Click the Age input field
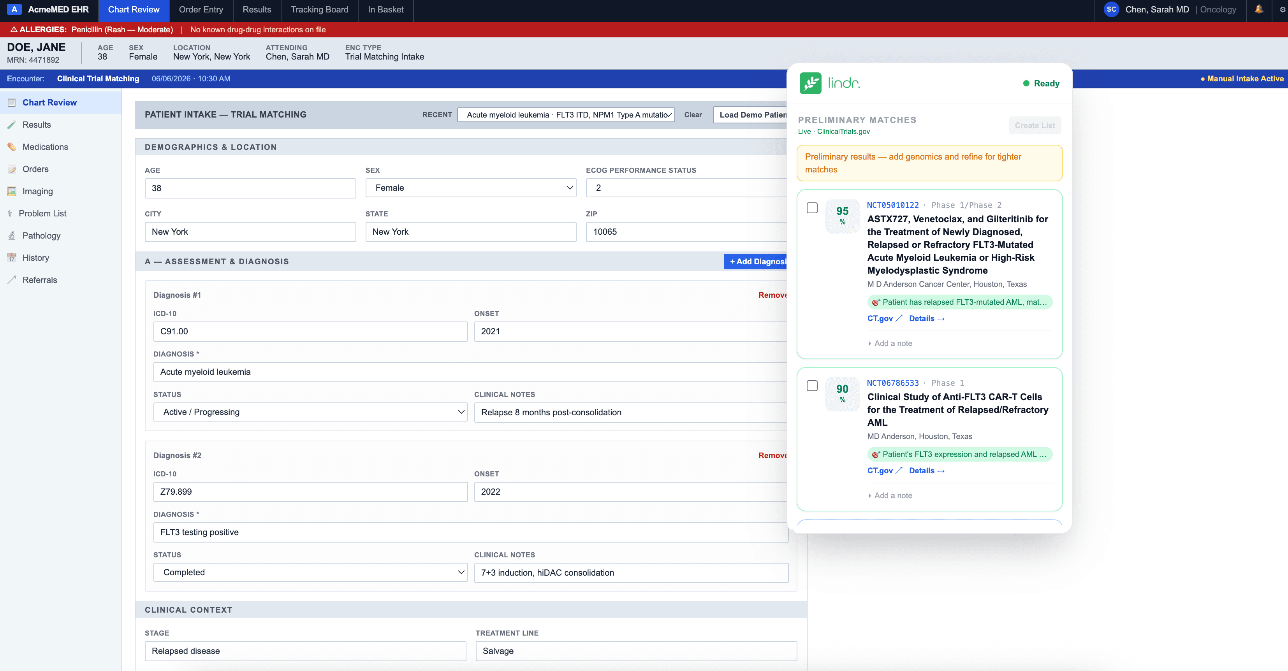 point(250,188)
